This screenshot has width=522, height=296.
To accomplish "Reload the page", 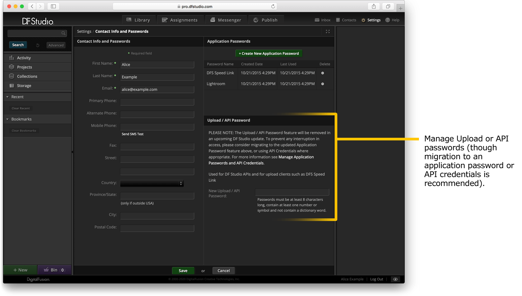I will tap(273, 6).
